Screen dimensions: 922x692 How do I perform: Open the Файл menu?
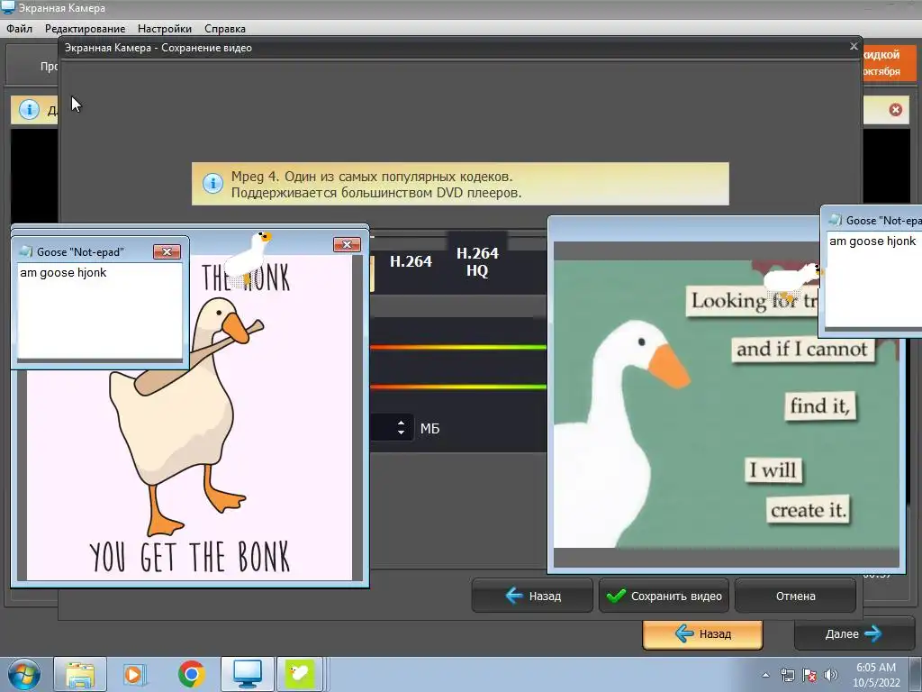click(20, 28)
